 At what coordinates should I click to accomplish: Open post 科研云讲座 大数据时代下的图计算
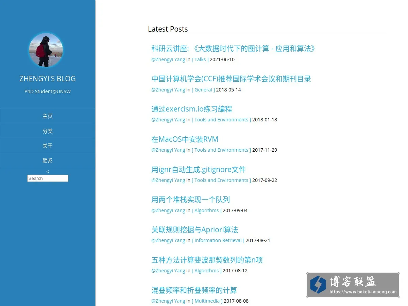234,49
